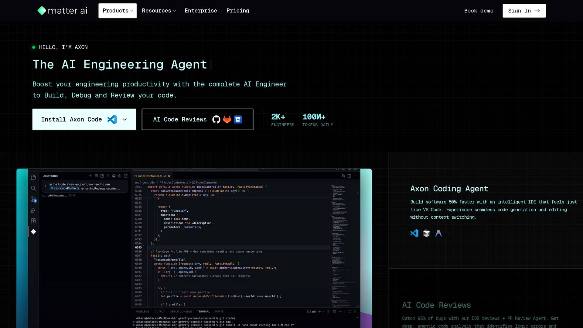Click the API Request... status row

click(59, 196)
